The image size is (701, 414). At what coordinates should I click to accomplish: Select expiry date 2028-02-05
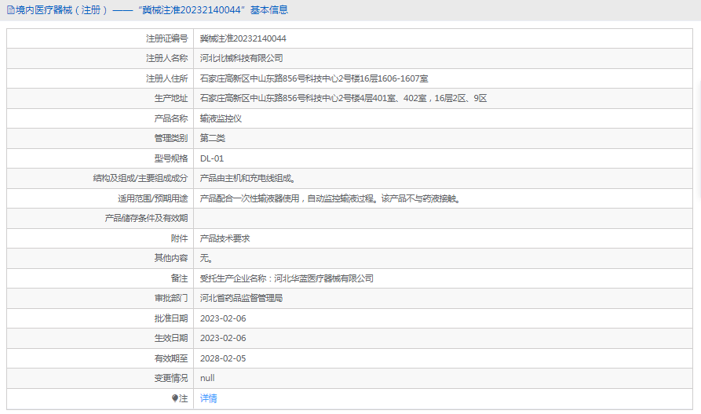tap(223, 358)
